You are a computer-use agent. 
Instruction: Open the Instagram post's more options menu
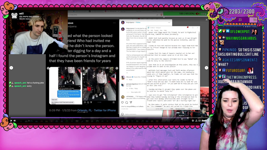169,22
